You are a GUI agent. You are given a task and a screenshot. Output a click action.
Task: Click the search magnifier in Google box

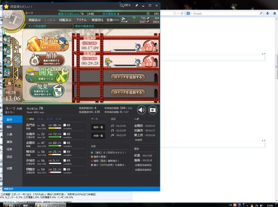[261, 13]
